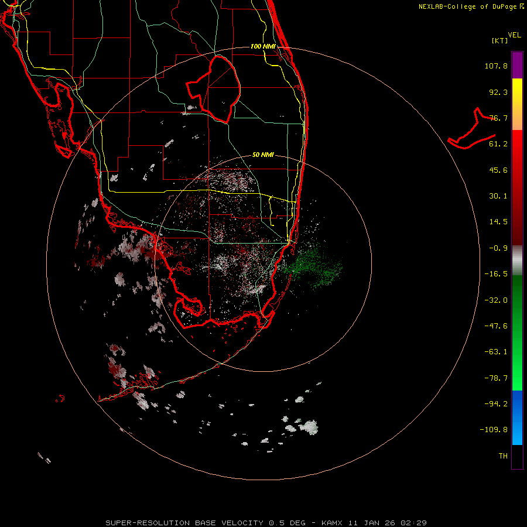
Task: Select the 107.8 velocity scale value
Action: [496, 66]
